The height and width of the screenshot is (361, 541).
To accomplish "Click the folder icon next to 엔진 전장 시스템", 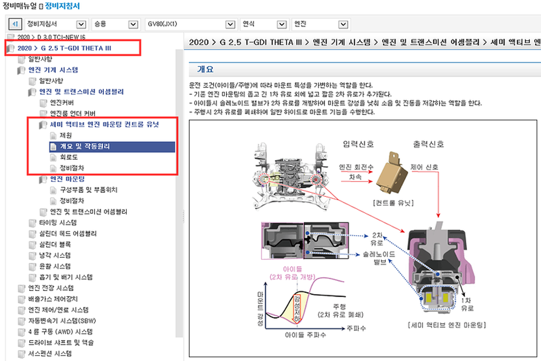I will pyautogui.click(x=21, y=288).
